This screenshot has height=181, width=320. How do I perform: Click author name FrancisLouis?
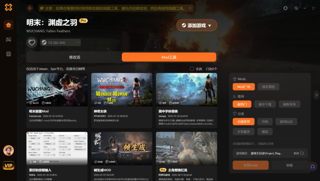coord(35,116)
